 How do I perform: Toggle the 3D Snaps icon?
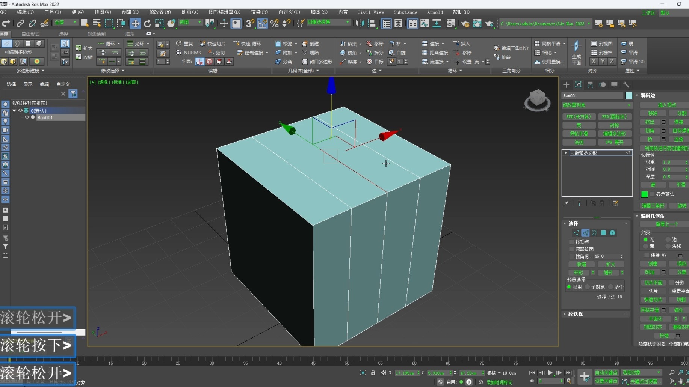point(250,23)
